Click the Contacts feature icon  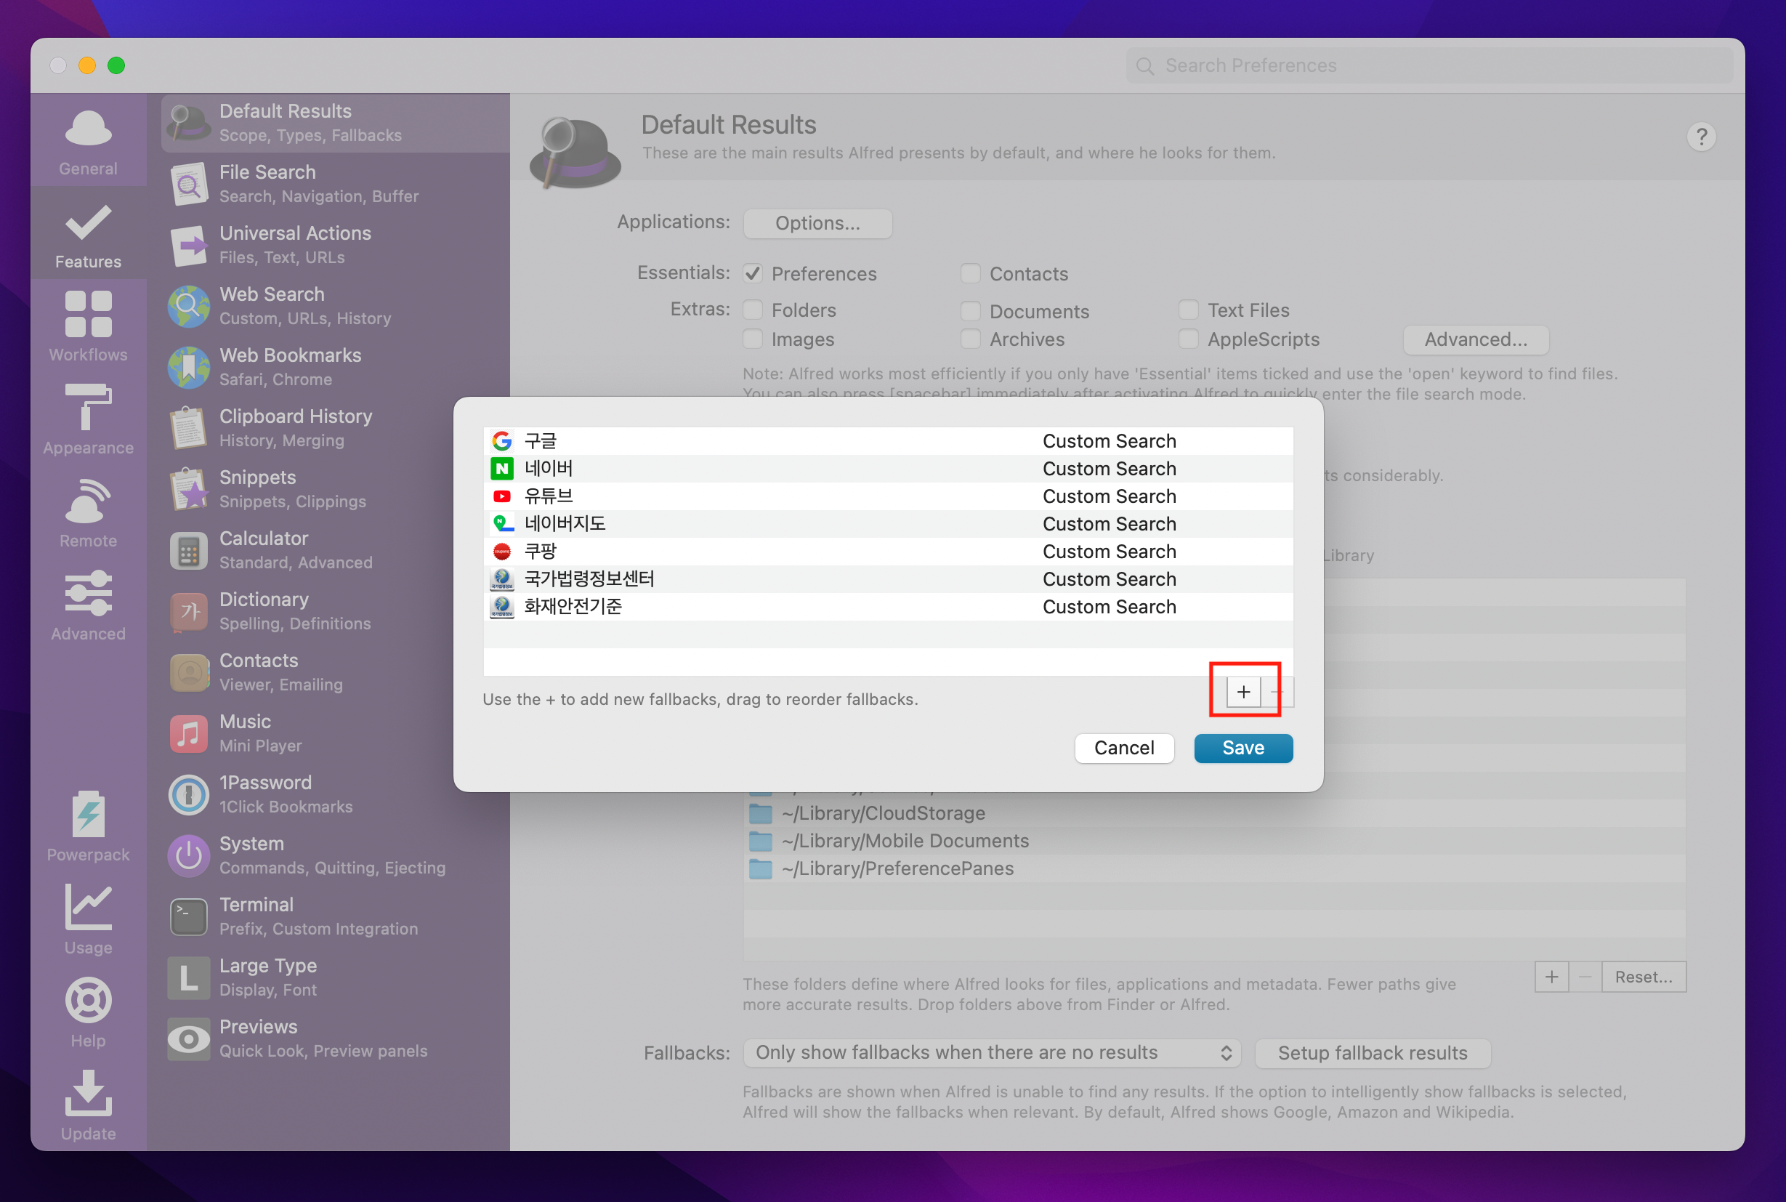click(x=189, y=672)
